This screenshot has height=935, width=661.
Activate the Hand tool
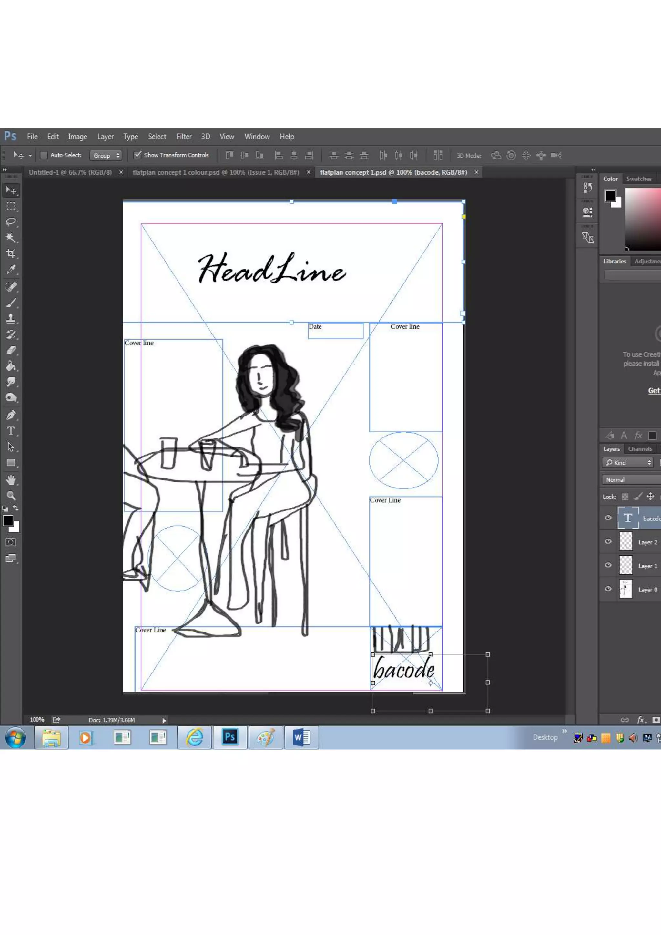11,480
